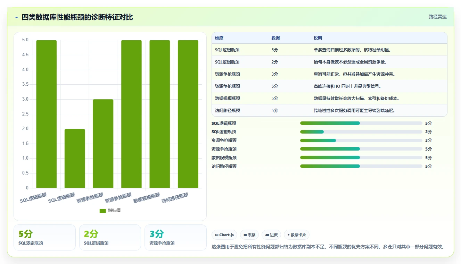Select the 表格 chip
This screenshot has height=264, width=461.
pyautogui.click(x=249, y=235)
